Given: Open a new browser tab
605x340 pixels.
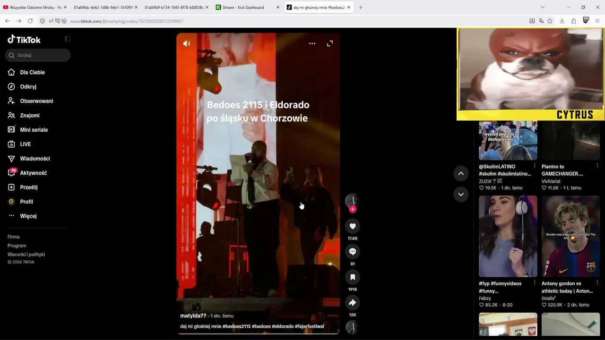Looking at the screenshot, I should coord(361,8).
